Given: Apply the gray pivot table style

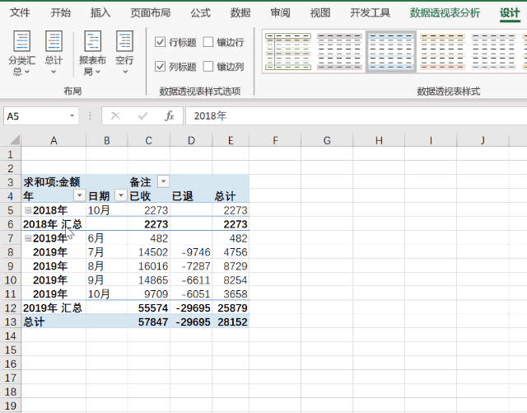Looking at the screenshot, I should tap(339, 51).
